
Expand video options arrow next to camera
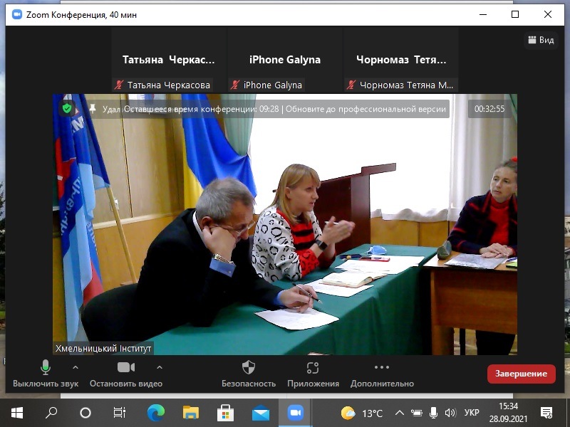click(x=160, y=367)
